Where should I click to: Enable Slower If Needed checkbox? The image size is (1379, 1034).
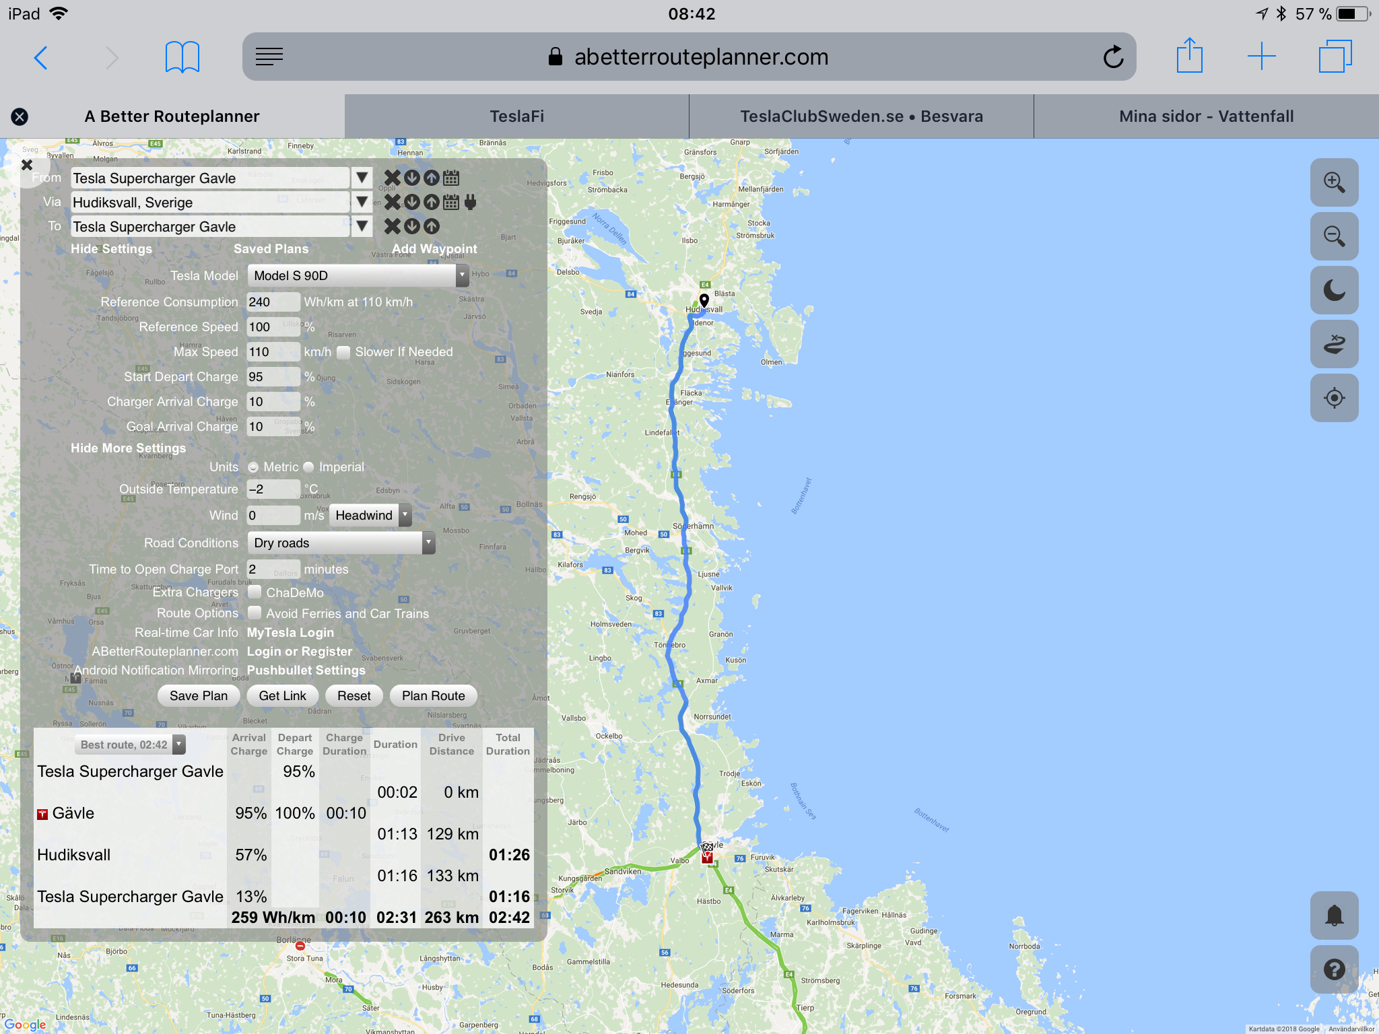click(343, 352)
